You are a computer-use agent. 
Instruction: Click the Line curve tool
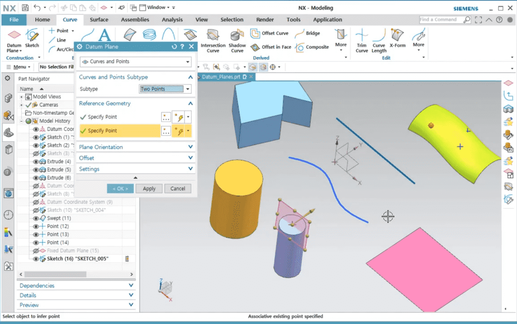tap(58, 40)
